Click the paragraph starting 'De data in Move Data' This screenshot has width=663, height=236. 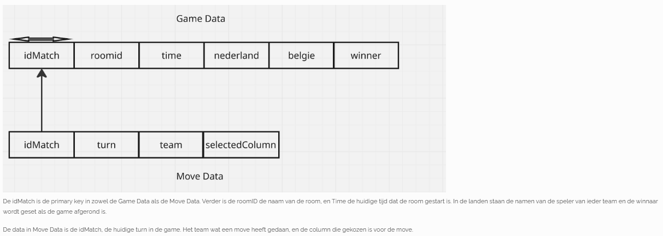pyautogui.click(x=208, y=230)
